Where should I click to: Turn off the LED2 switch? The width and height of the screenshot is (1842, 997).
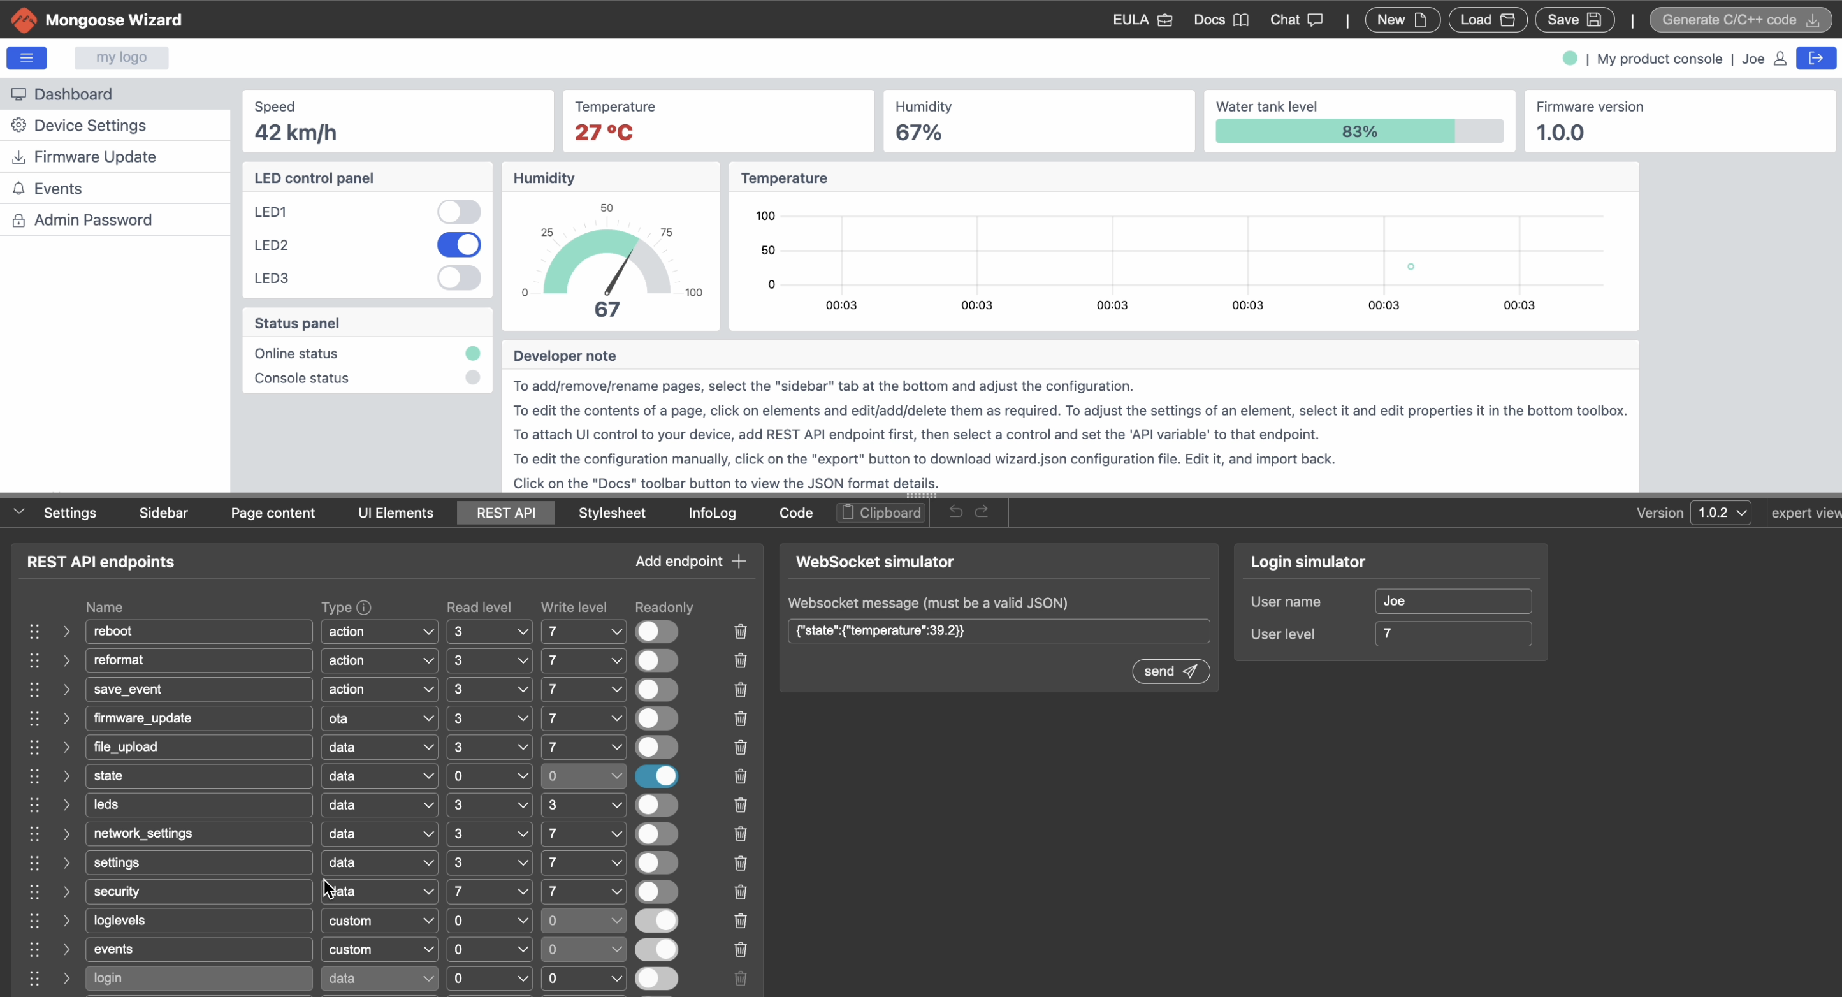click(458, 245)
